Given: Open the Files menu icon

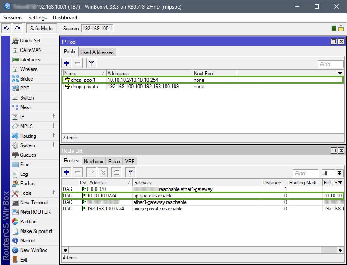Looking at the screenshot, I should (x=15, y=165).
